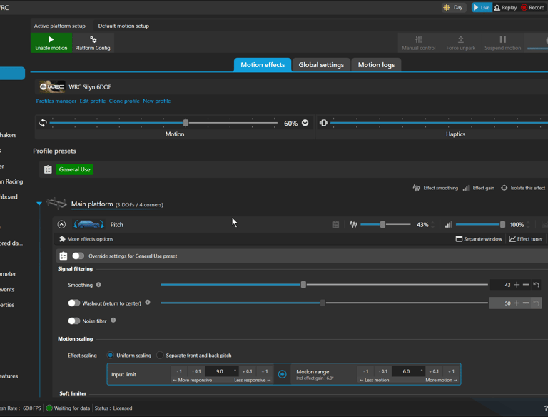Viewport: 548px width, 417px height.
Task: Click the Motion intensity reset icon
Action: 43,123
